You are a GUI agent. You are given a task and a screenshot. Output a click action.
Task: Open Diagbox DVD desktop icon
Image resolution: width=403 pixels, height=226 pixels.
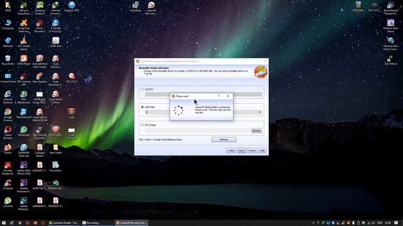(72, 7)
